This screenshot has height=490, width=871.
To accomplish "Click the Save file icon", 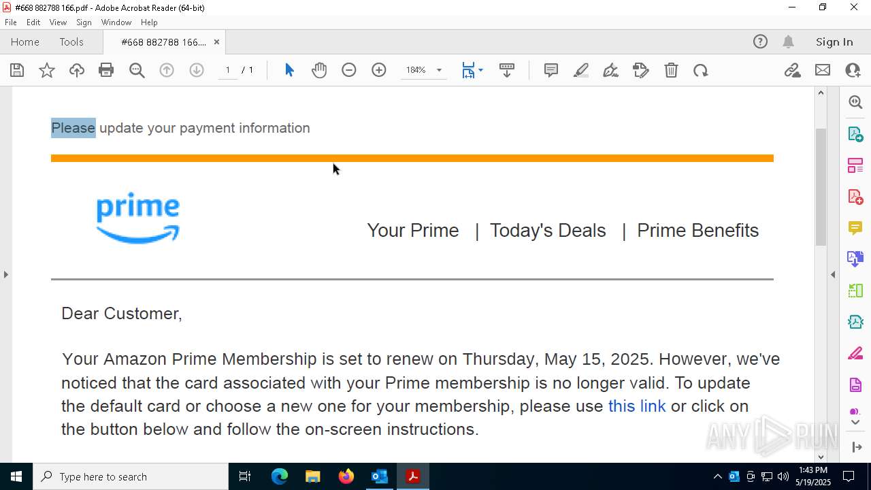I will pos(17,70).
